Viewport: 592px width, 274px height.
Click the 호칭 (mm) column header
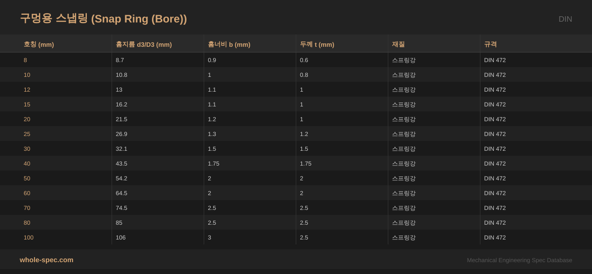(38, 44)
